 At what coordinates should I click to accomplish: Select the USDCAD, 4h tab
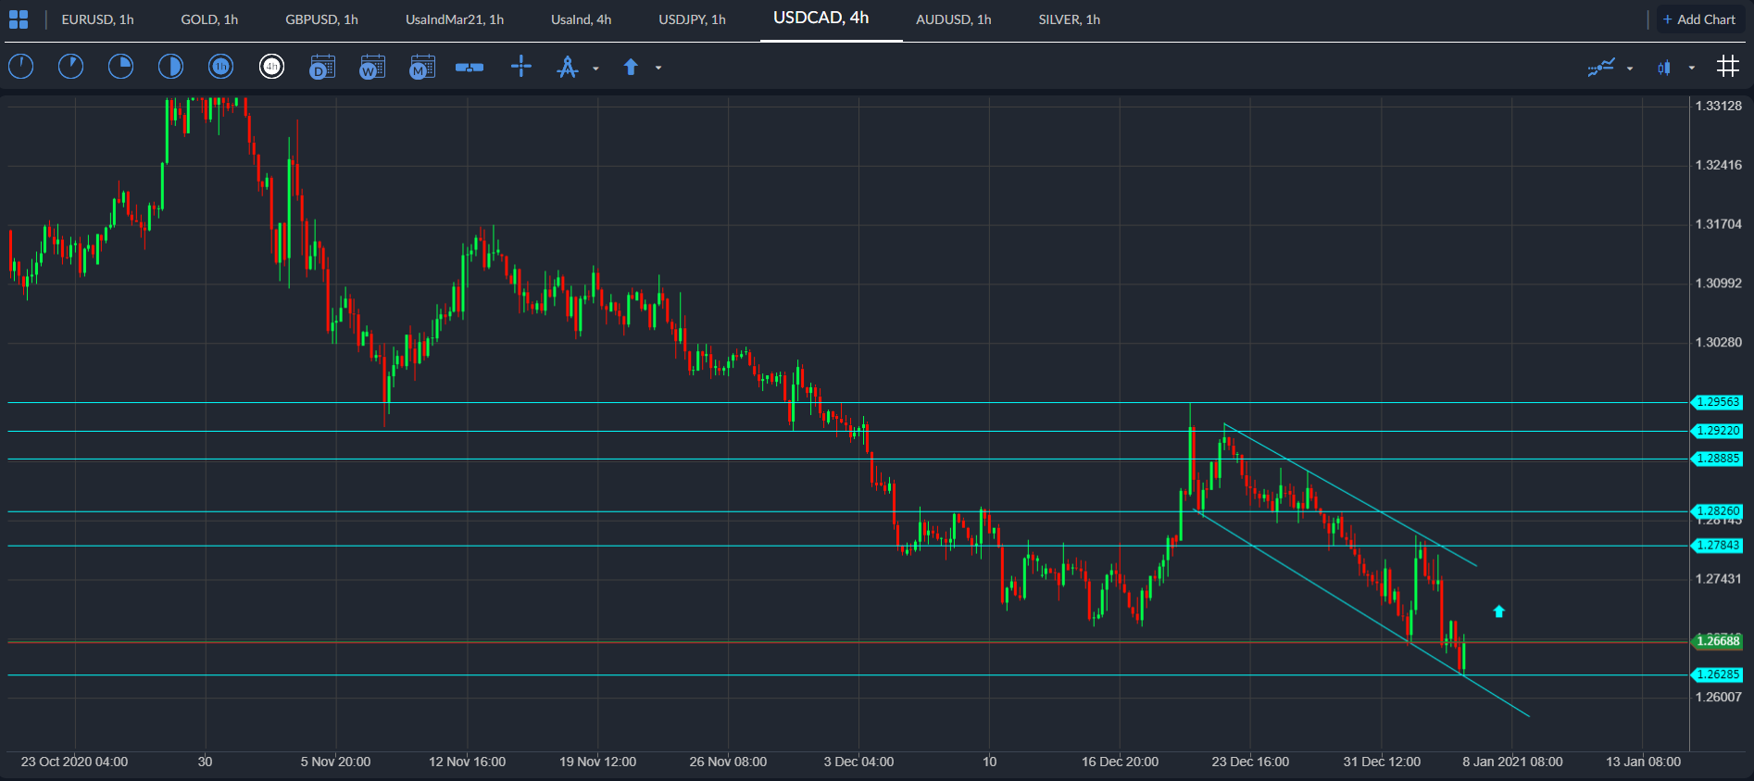click(x=821, y=19)
